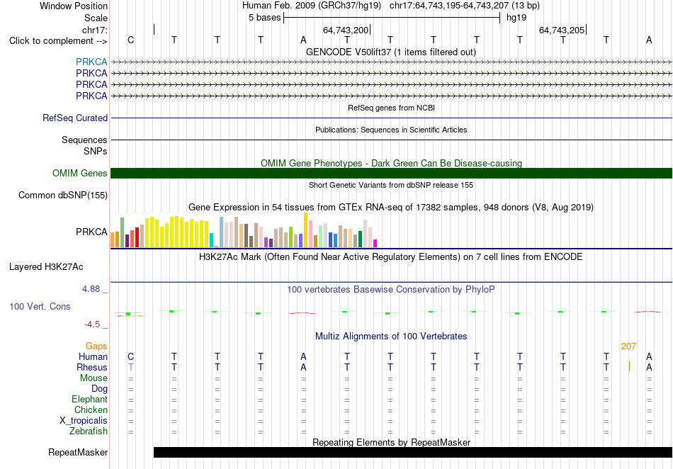Click the RepeatMasker track label

click(78, 452)
